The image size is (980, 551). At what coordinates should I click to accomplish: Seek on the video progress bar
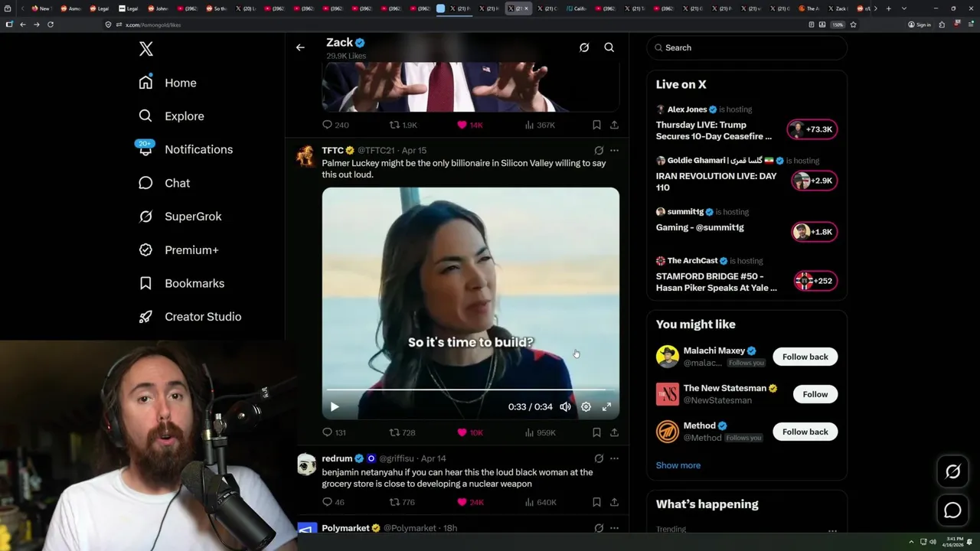pos(470,390)
